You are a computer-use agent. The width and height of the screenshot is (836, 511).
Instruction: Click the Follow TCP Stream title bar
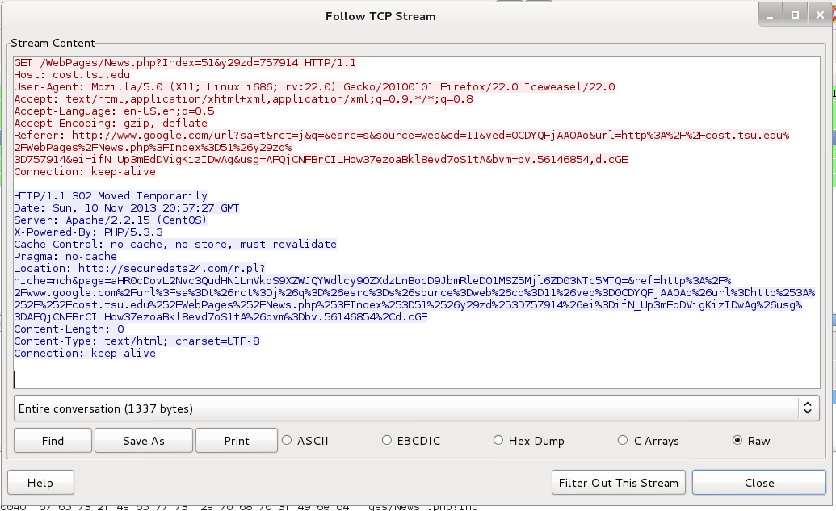380,16
